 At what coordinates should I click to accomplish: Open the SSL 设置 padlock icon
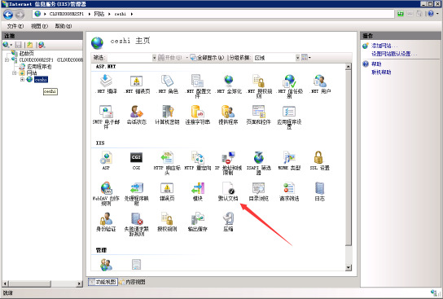(319, 160)
